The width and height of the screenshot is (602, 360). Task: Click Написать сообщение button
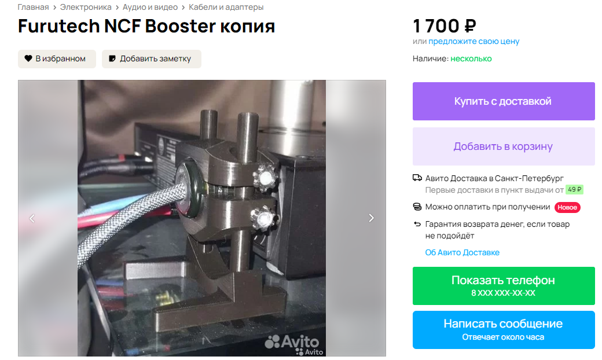504,330
